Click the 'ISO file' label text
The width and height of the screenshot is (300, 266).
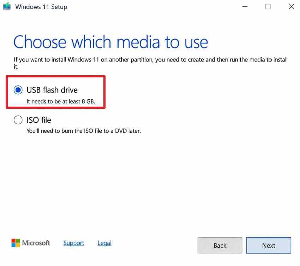pos(39,120)
